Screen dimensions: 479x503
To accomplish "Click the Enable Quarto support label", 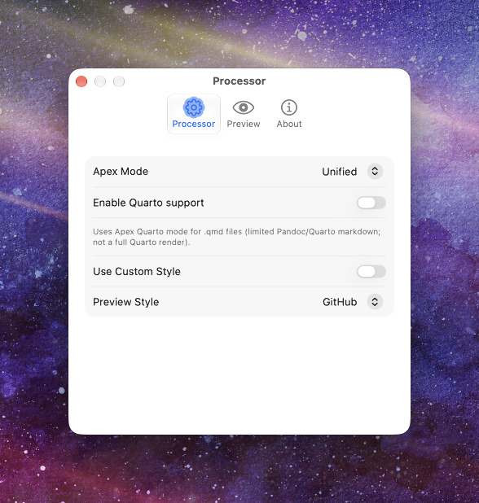I will (148, 203).
